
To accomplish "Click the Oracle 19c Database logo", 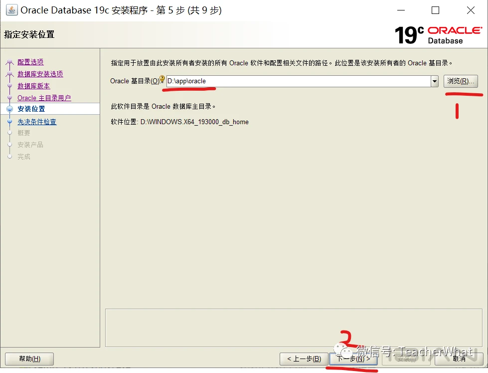I will (438, 35).
